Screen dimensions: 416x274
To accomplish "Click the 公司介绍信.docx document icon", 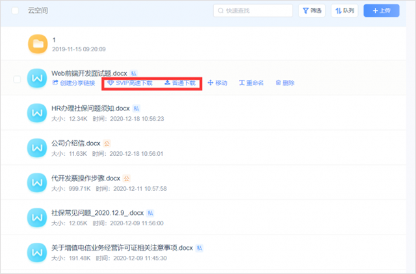I will pos(38,147).
